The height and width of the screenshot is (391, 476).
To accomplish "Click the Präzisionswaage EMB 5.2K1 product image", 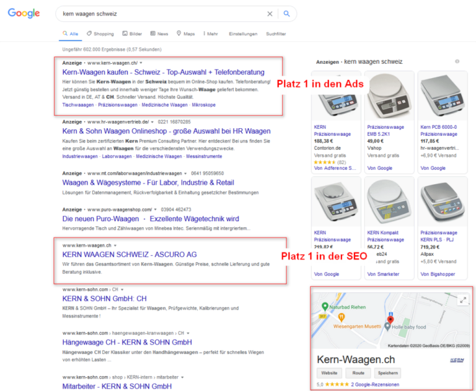I will tap(389, 97).
